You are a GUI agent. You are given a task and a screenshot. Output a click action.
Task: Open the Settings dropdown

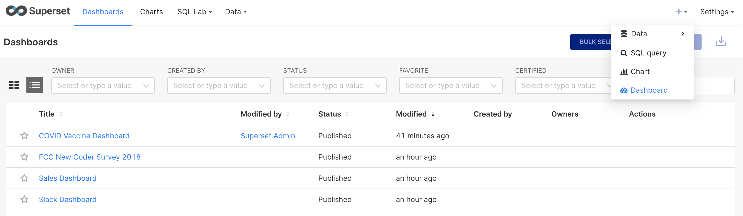[717, 12]
